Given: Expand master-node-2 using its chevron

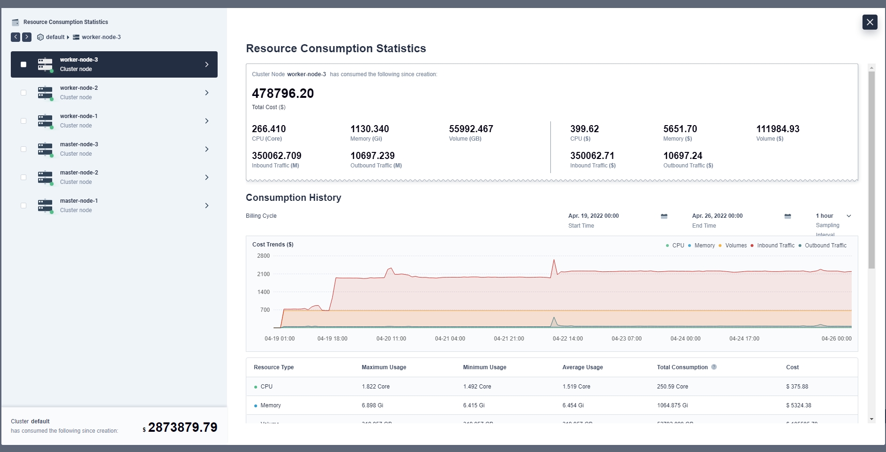Looking at the screenshot, I should click(207, 177).
